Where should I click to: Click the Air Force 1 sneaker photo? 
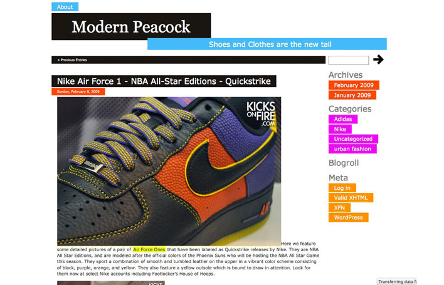[169, 172]
